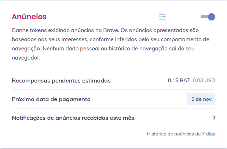Select the Recompensas pendentes estimadas label

point(61,80)
